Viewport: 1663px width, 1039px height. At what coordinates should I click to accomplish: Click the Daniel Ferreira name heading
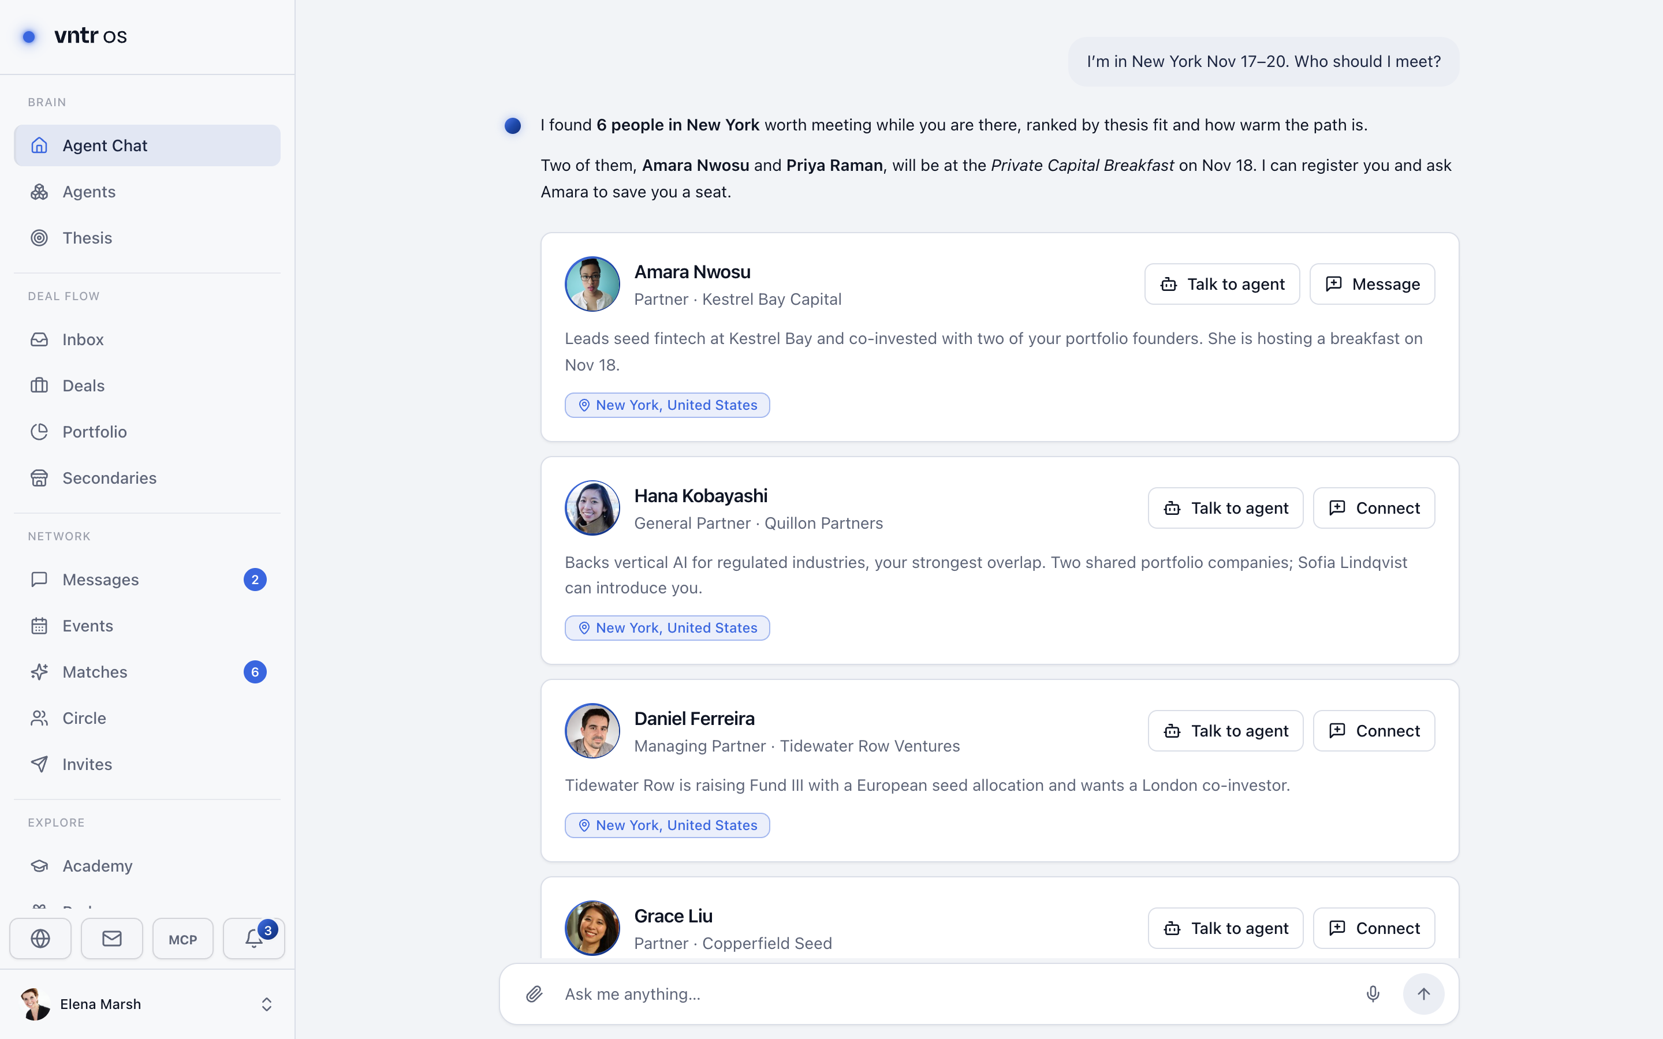(694, 719)
